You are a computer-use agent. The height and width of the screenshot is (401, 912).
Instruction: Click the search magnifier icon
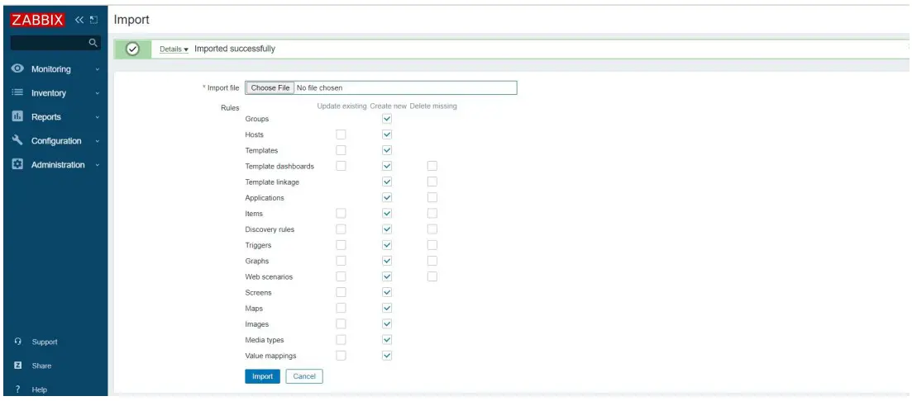coord(92,42)
